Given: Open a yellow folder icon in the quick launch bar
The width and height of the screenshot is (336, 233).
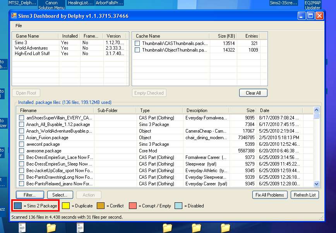Looking at the screenshot, I should (x=51, y=228).
